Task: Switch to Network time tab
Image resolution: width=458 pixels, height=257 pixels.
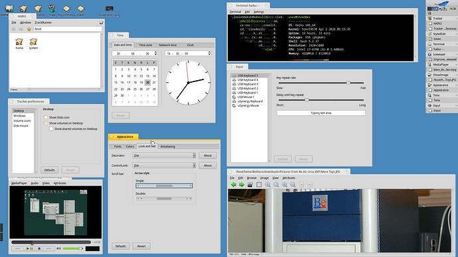Action: [168, 45]
